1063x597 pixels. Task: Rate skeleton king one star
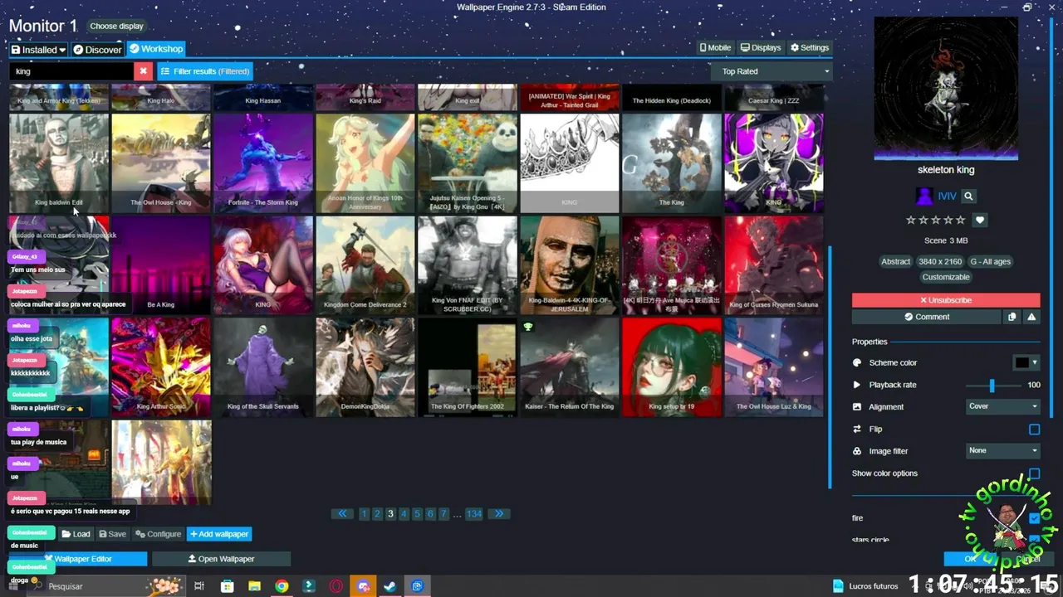tap(911, 220)
